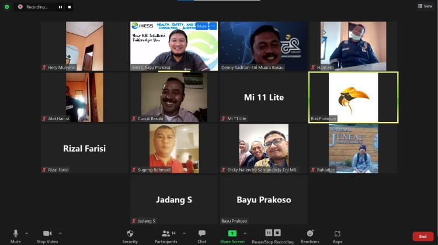438x245 pixels.
Task: Stop the recording from the top bar
Action: (x=69, y=7)
